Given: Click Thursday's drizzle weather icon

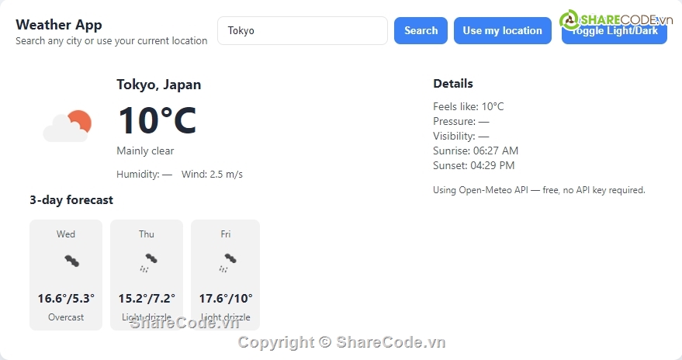Looking at the screenshot, I should click(148, 261).
